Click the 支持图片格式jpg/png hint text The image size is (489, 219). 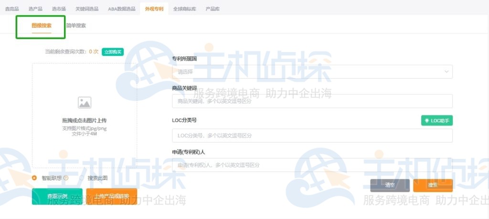coord(85,128)
